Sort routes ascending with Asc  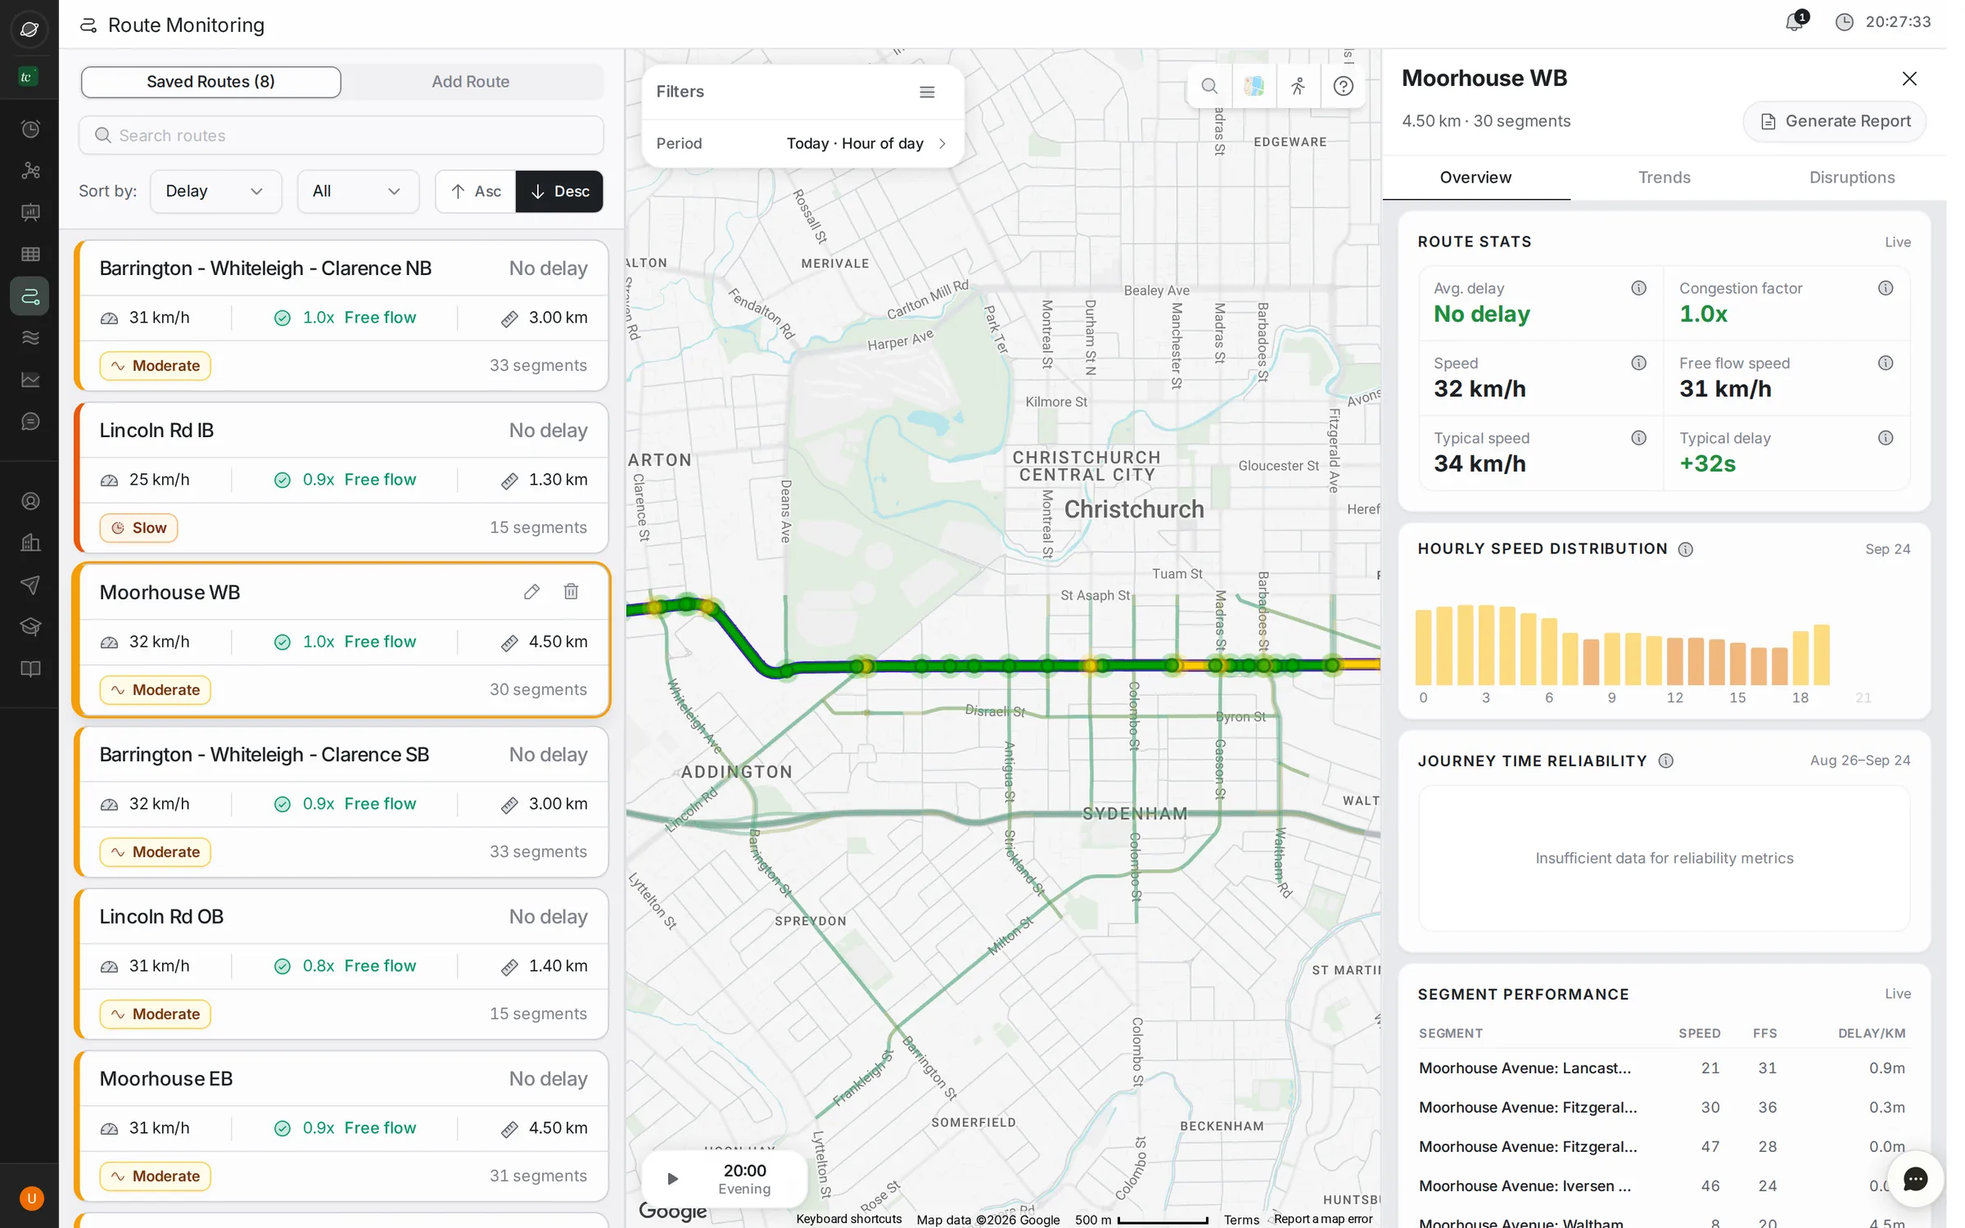tap(476, 191)
